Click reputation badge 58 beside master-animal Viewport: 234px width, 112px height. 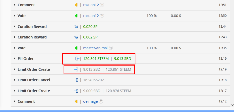tap(111, 48)
